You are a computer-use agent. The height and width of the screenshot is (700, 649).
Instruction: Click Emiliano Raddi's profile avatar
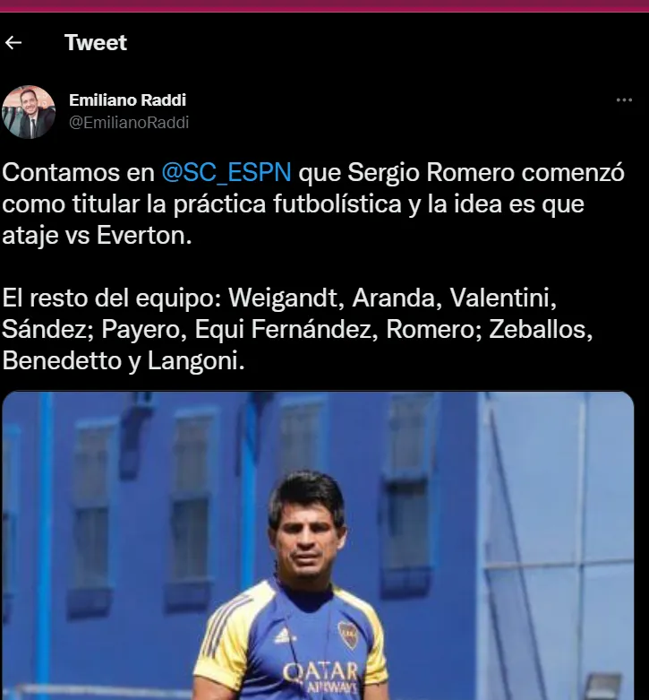pos(29,112)
